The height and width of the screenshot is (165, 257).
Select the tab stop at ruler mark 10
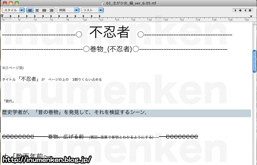tap(83, 16)
